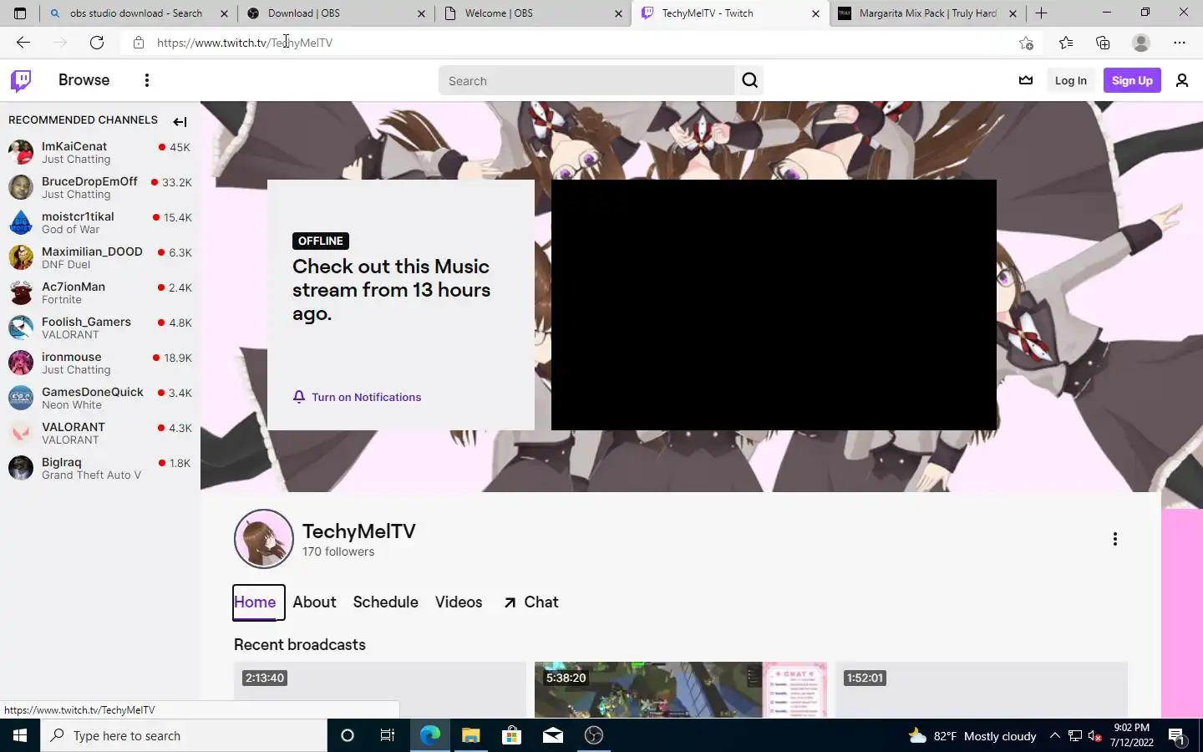This screenshot has height=752, width=1203.
Task: Open File Explorer from taskbar
Action: [x=470, y=735]
